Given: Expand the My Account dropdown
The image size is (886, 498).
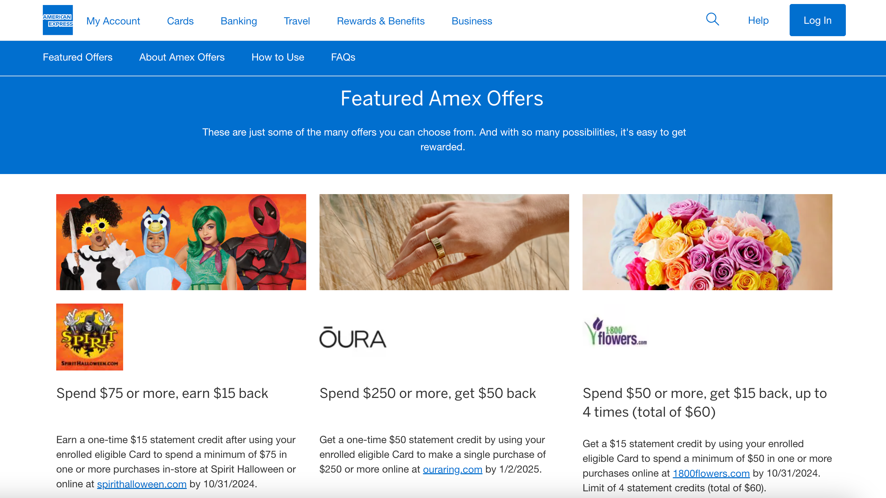Looking at the screenshot, I should coord(112,21).
